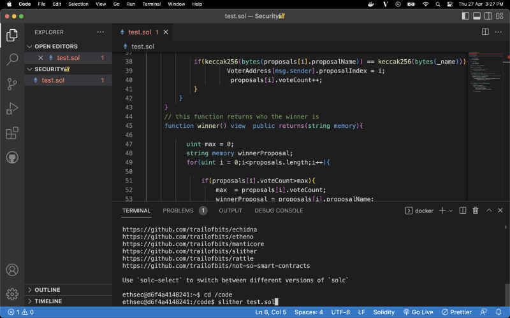Change encoding via UTF-8 status item
510x318 pixels.
point(340,312)
